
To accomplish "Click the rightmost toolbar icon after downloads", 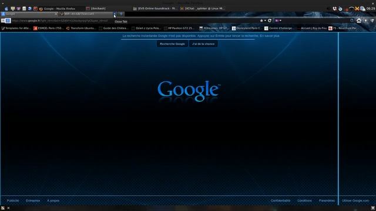I will point(372,21).
